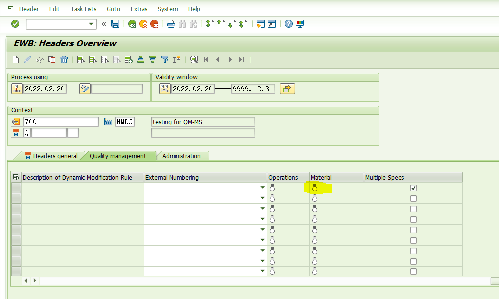Collapse the command field with double chevron
499x299 pixels.
coord(104,24)
